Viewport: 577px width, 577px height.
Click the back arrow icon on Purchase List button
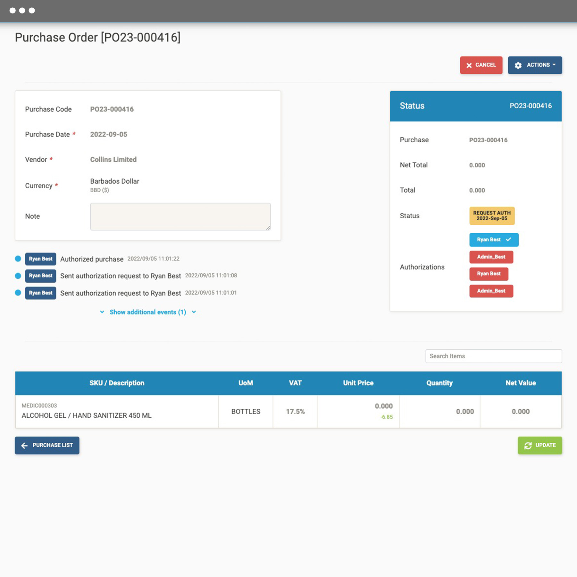click(x=24, y=445)
